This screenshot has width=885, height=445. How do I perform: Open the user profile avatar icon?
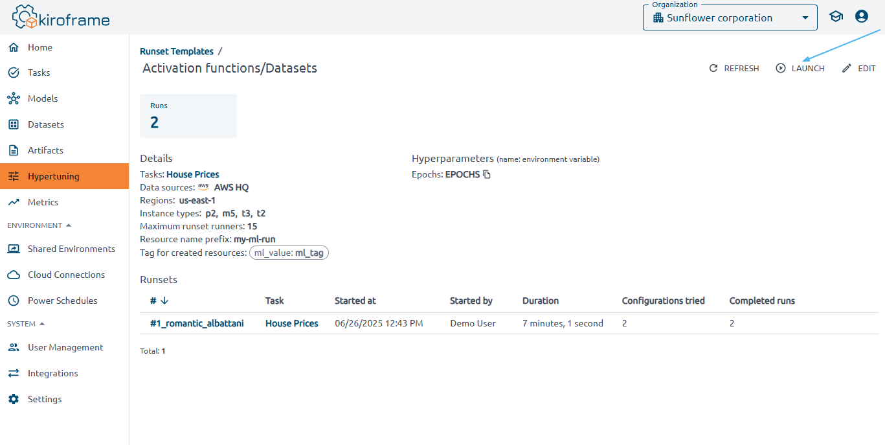[861, 17]
